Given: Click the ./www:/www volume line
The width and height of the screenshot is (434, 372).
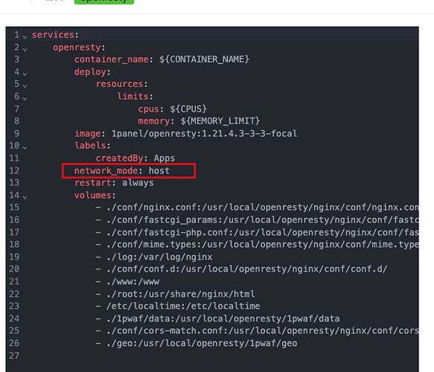Looking at the screenshot, I should click(127, 281).
